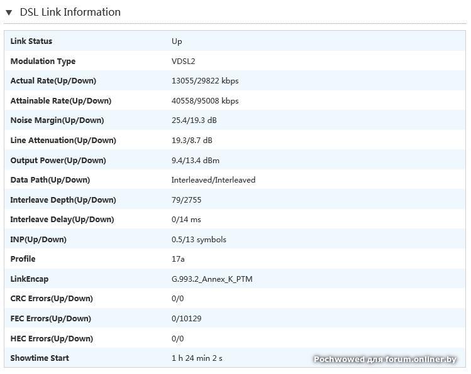Click the Line Attenuation(Up/Down) label
Screen dimensions: 471x374
pos(63,141)
